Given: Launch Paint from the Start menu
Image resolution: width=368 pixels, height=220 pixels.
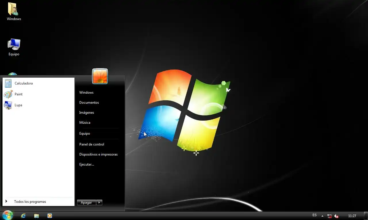Looking at the screenshot, I should click(x=38, y=94).
